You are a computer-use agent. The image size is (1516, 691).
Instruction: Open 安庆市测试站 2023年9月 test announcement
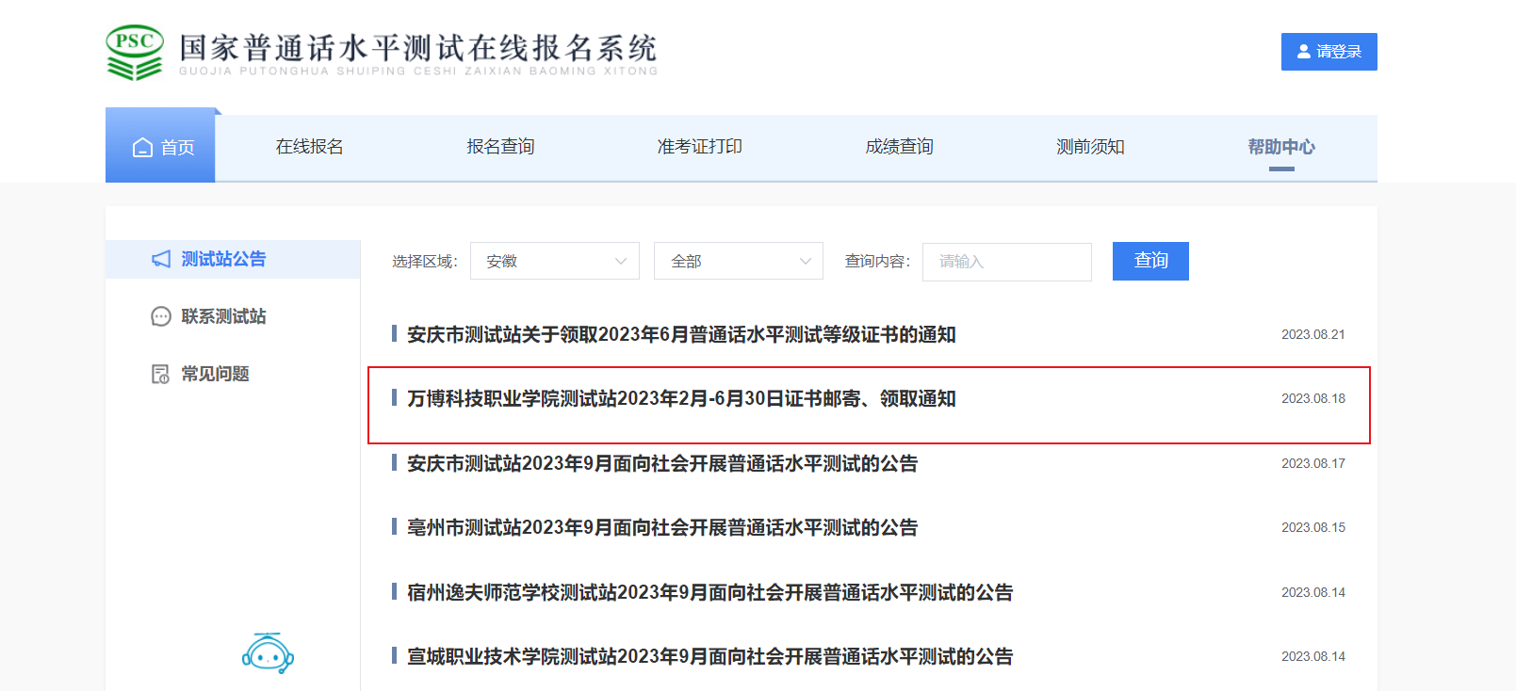point(662,464)
